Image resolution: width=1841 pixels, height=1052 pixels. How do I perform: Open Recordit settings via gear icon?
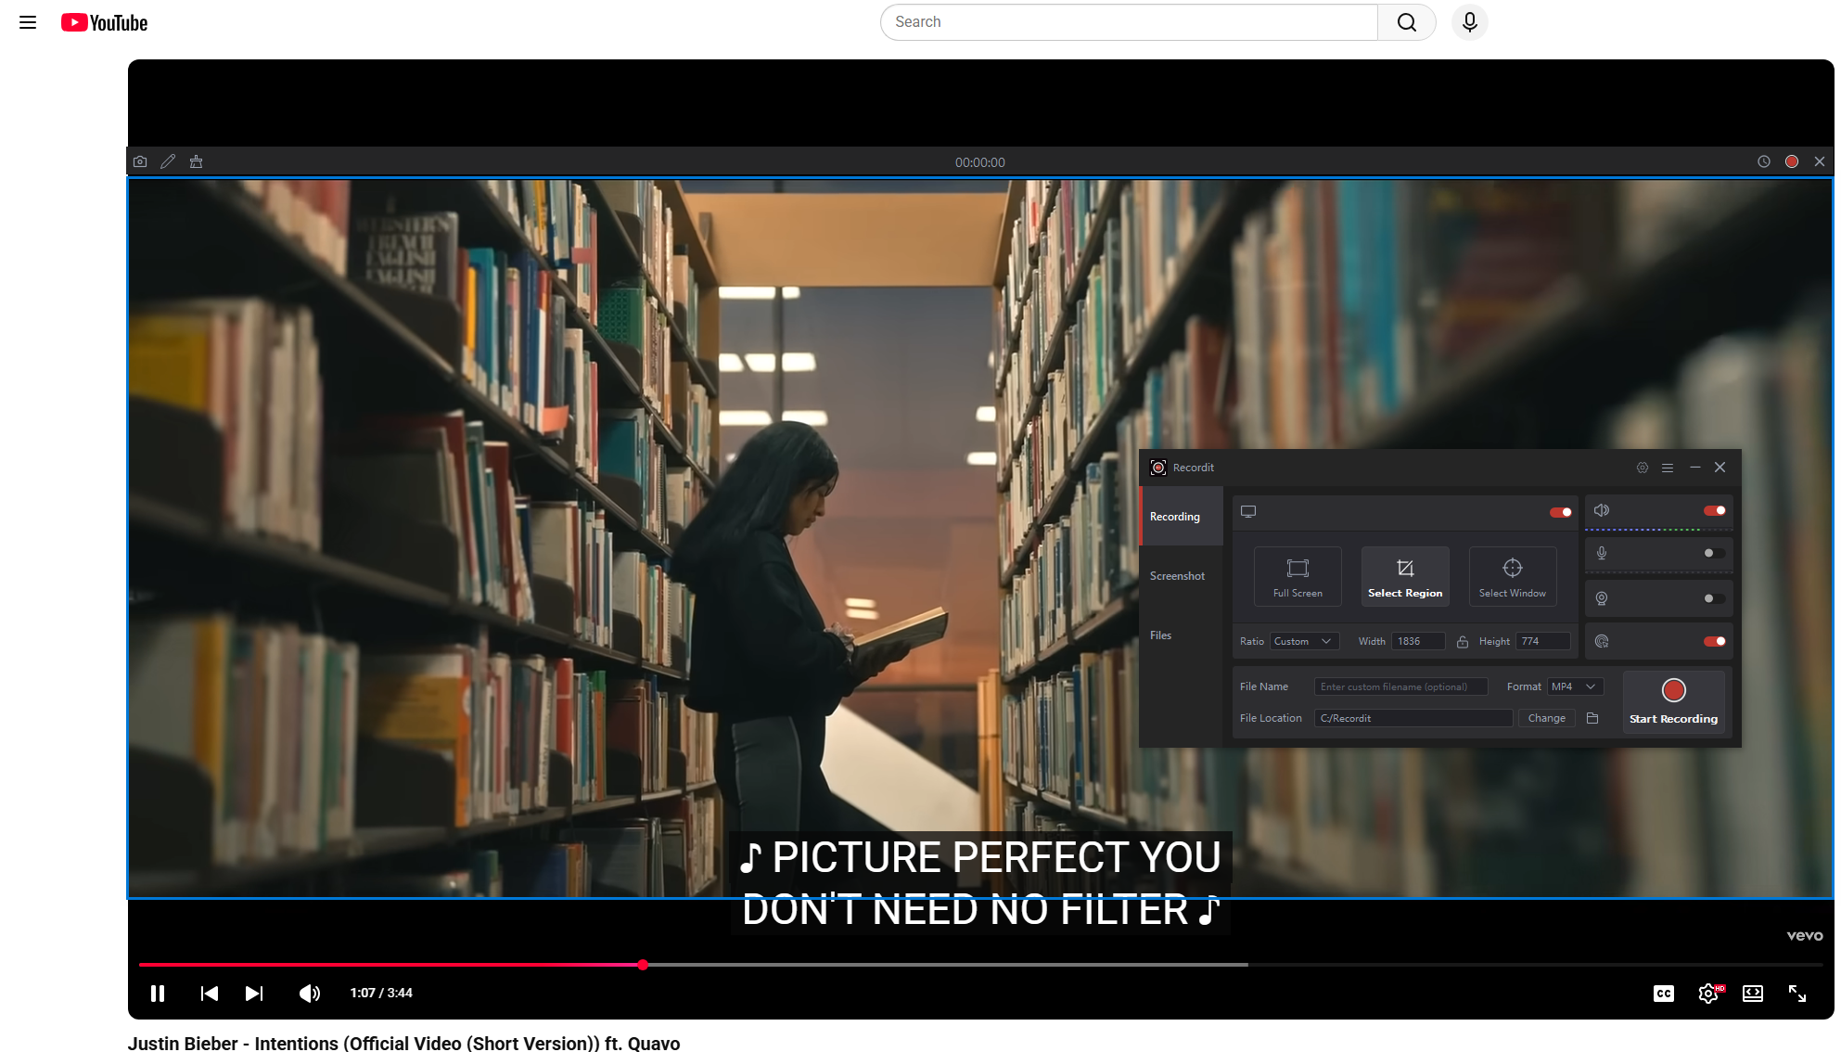tap(1643, 468)
